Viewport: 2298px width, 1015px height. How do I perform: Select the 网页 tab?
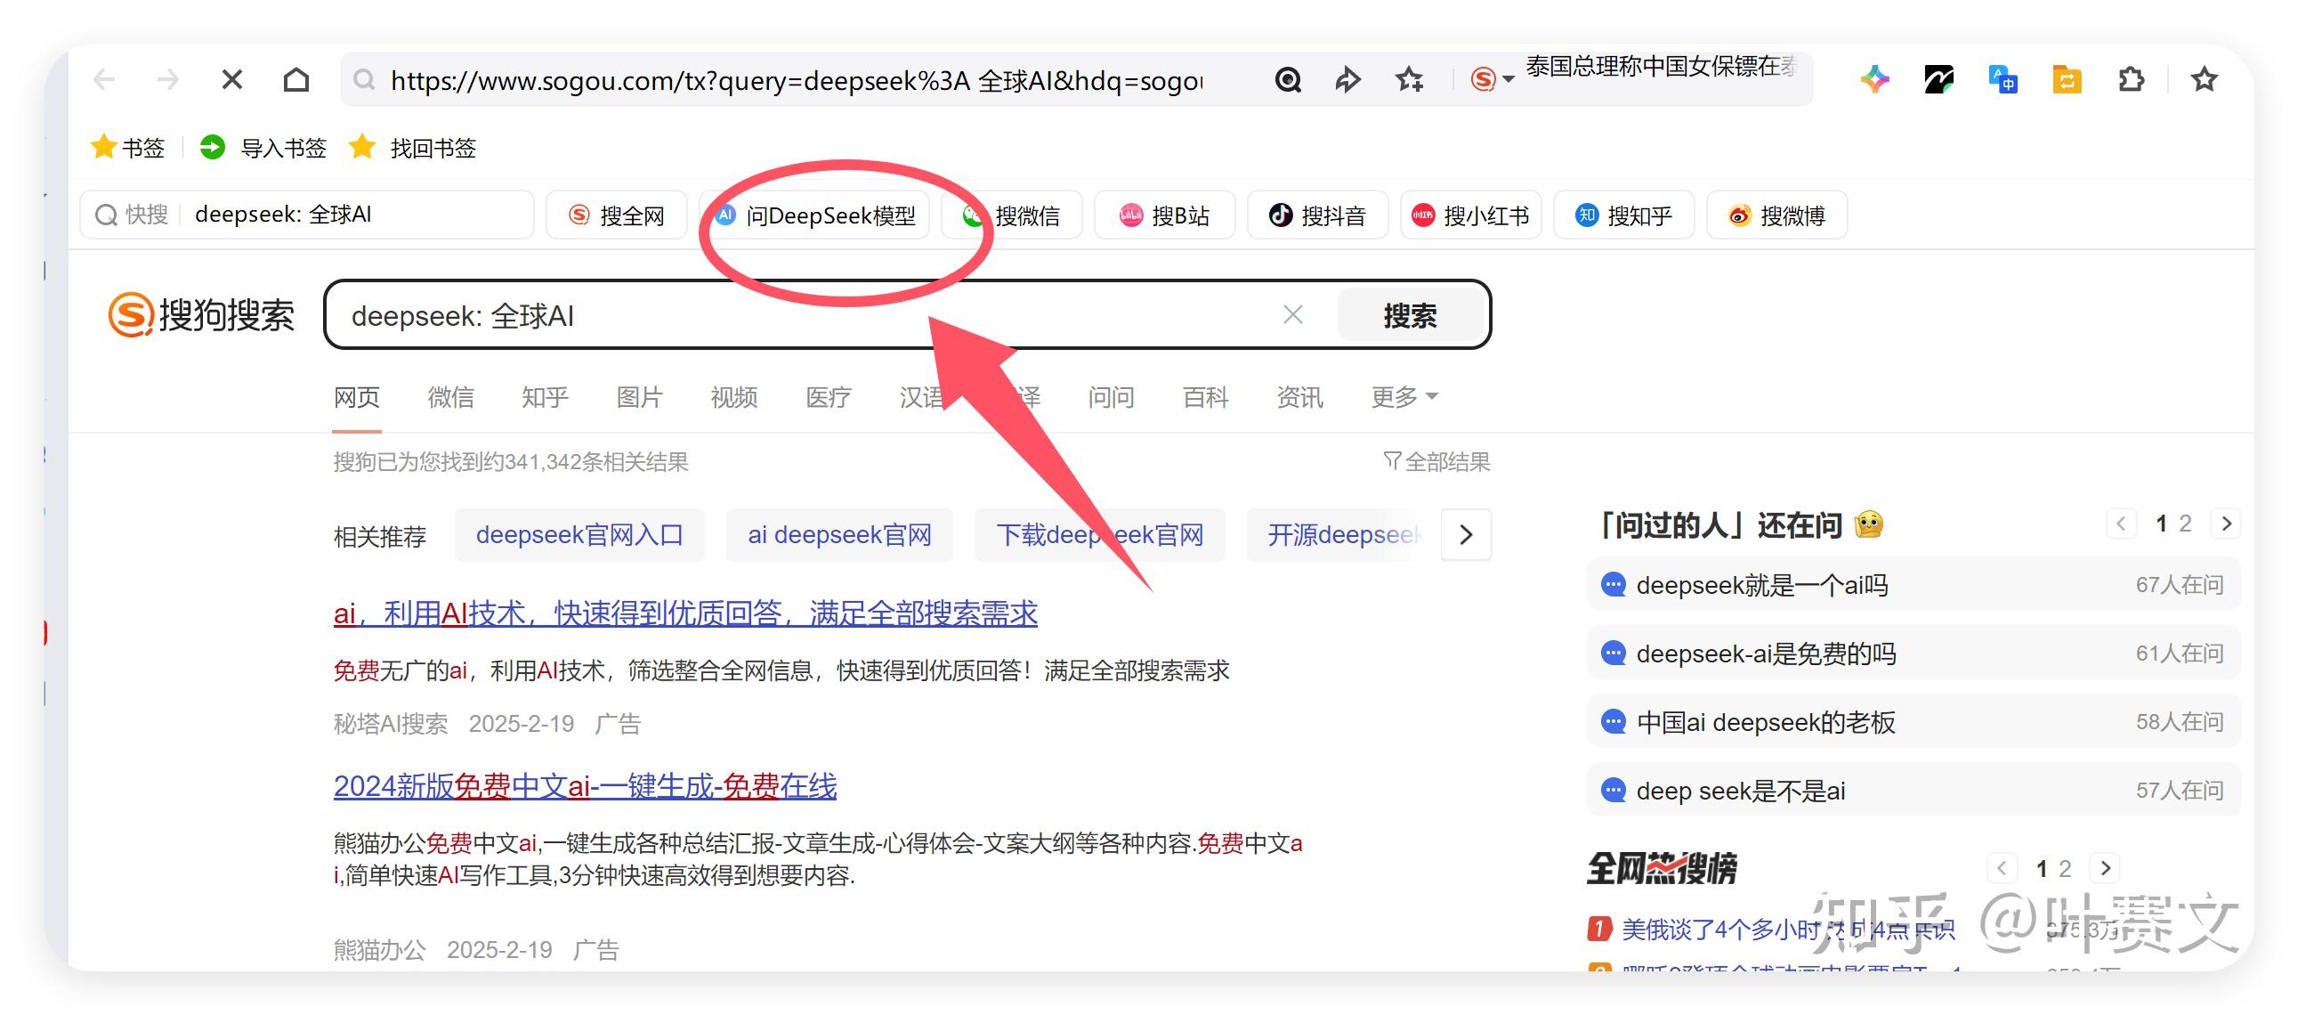click(357, 397)
